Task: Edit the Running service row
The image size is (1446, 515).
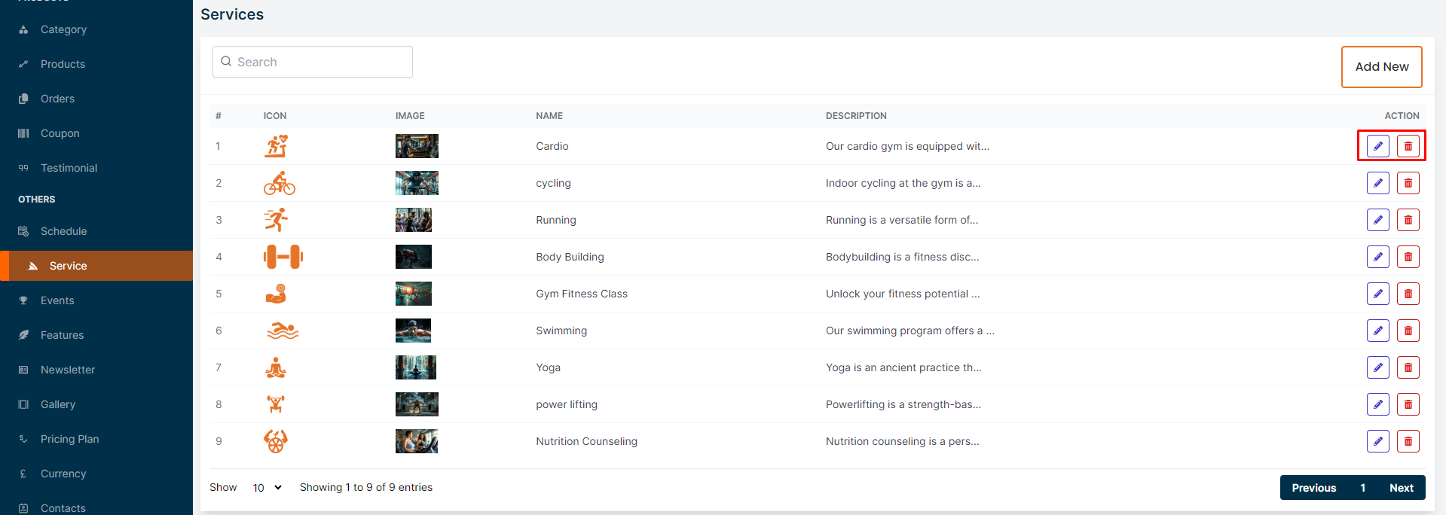Action: [x=1377, y=220]
